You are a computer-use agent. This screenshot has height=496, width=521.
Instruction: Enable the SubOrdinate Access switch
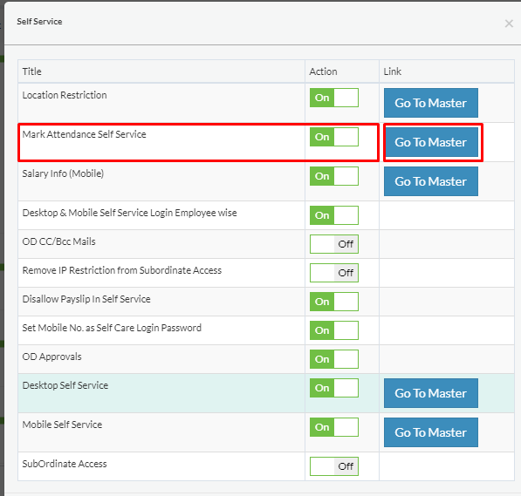tap(334, 466)
